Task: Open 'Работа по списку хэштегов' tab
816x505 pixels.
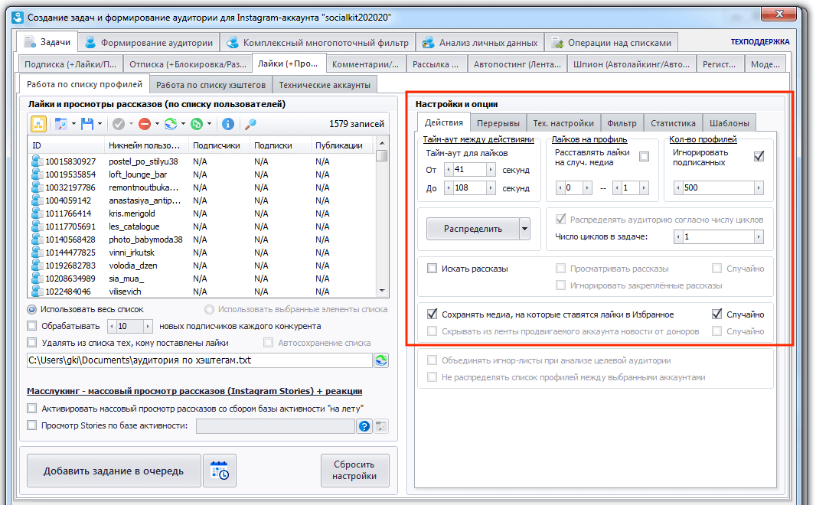Action: [211, 85]
